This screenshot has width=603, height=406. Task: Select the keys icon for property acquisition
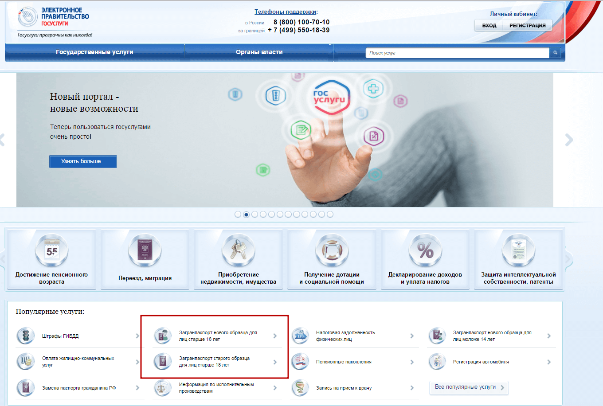pos(239,250)
